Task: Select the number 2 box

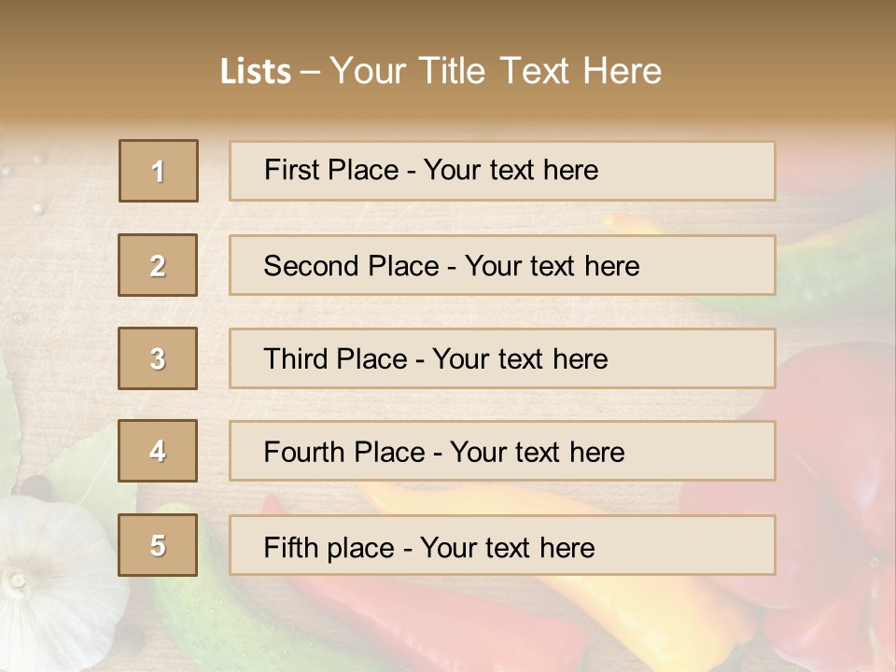Action: click(x=158, y=265)
